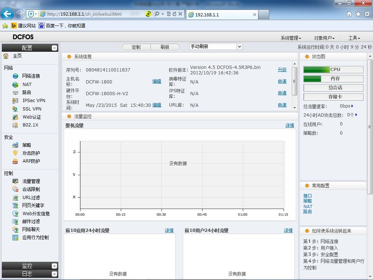Click the NAT icon in sidebar

pyautogui.click(x=15, y=85)
